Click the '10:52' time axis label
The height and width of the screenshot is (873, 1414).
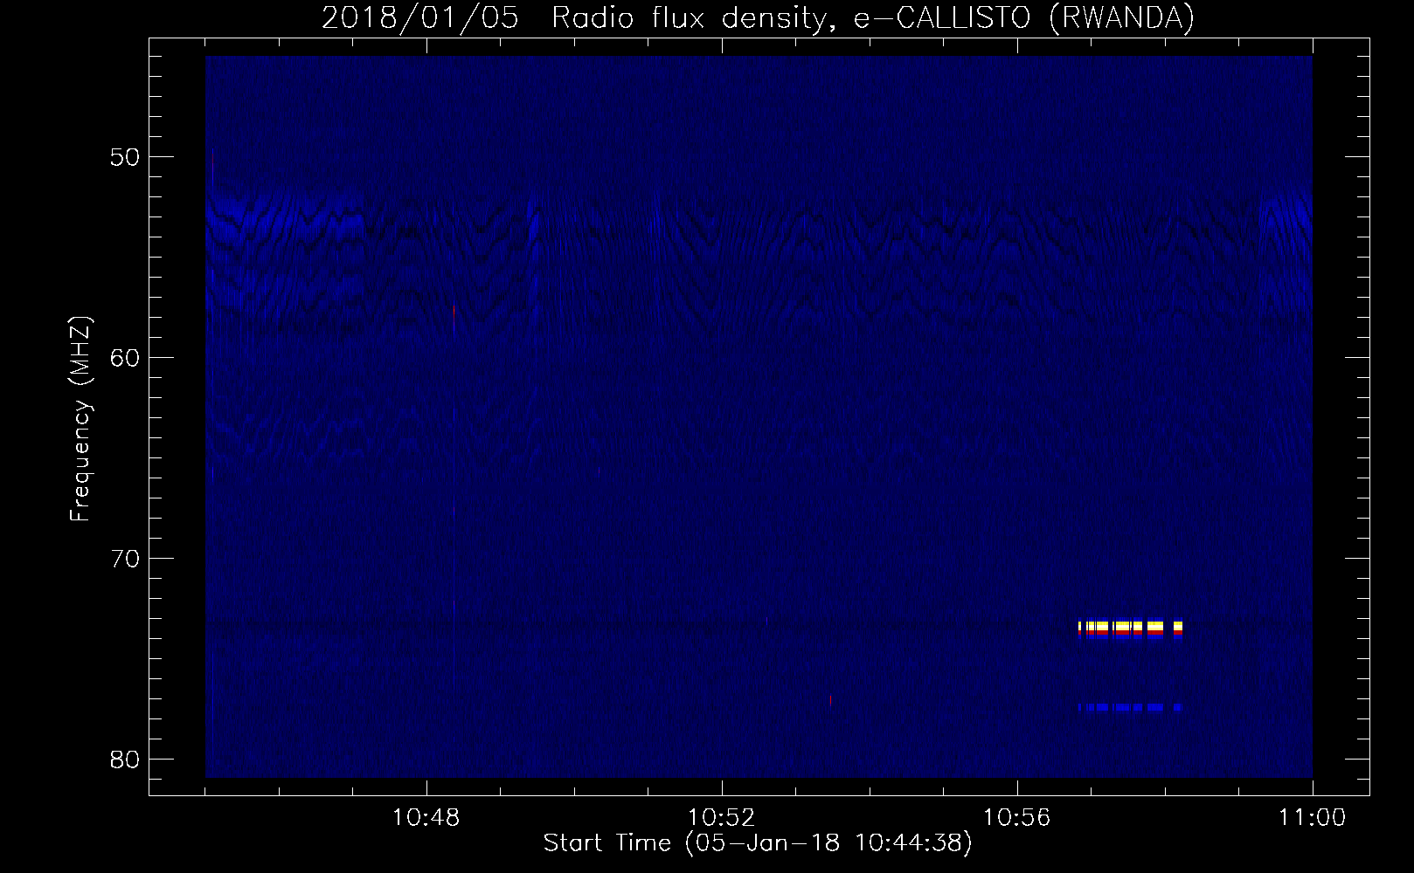point(722,818)
